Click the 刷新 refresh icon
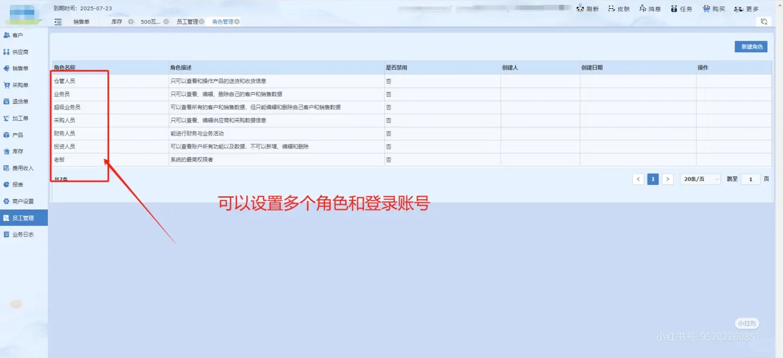The height and width of the screenshot is (358, 783). [588, 8]
